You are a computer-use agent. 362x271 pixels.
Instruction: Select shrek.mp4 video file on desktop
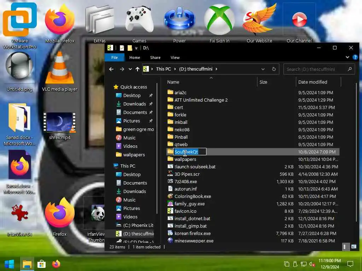59,126
